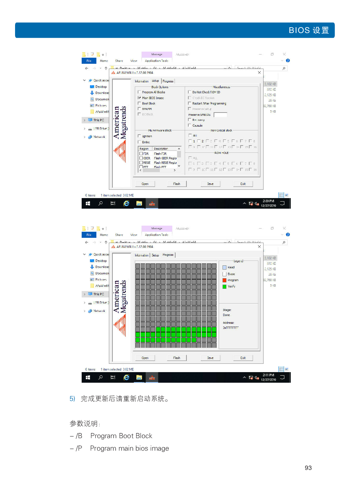Open the taskbar Search icon
Screen dimensions: 350x492
point(100,203)
